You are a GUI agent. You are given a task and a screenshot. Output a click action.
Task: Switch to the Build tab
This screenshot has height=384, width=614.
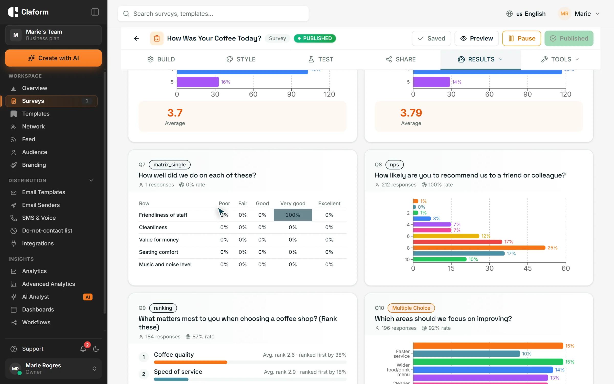[x=161, y=59]
